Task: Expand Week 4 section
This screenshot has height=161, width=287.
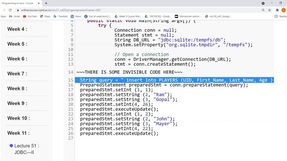Action: click(x=17, y=29)
